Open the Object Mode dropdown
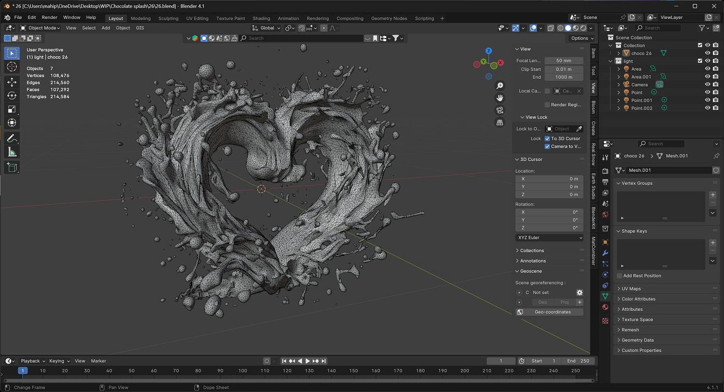724x392 pixels. click(40, 28)
